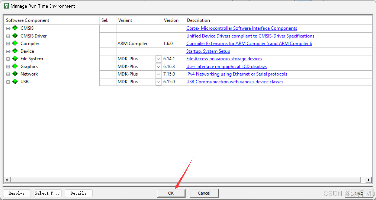Click the Device component diamond icon

[15, 51]
